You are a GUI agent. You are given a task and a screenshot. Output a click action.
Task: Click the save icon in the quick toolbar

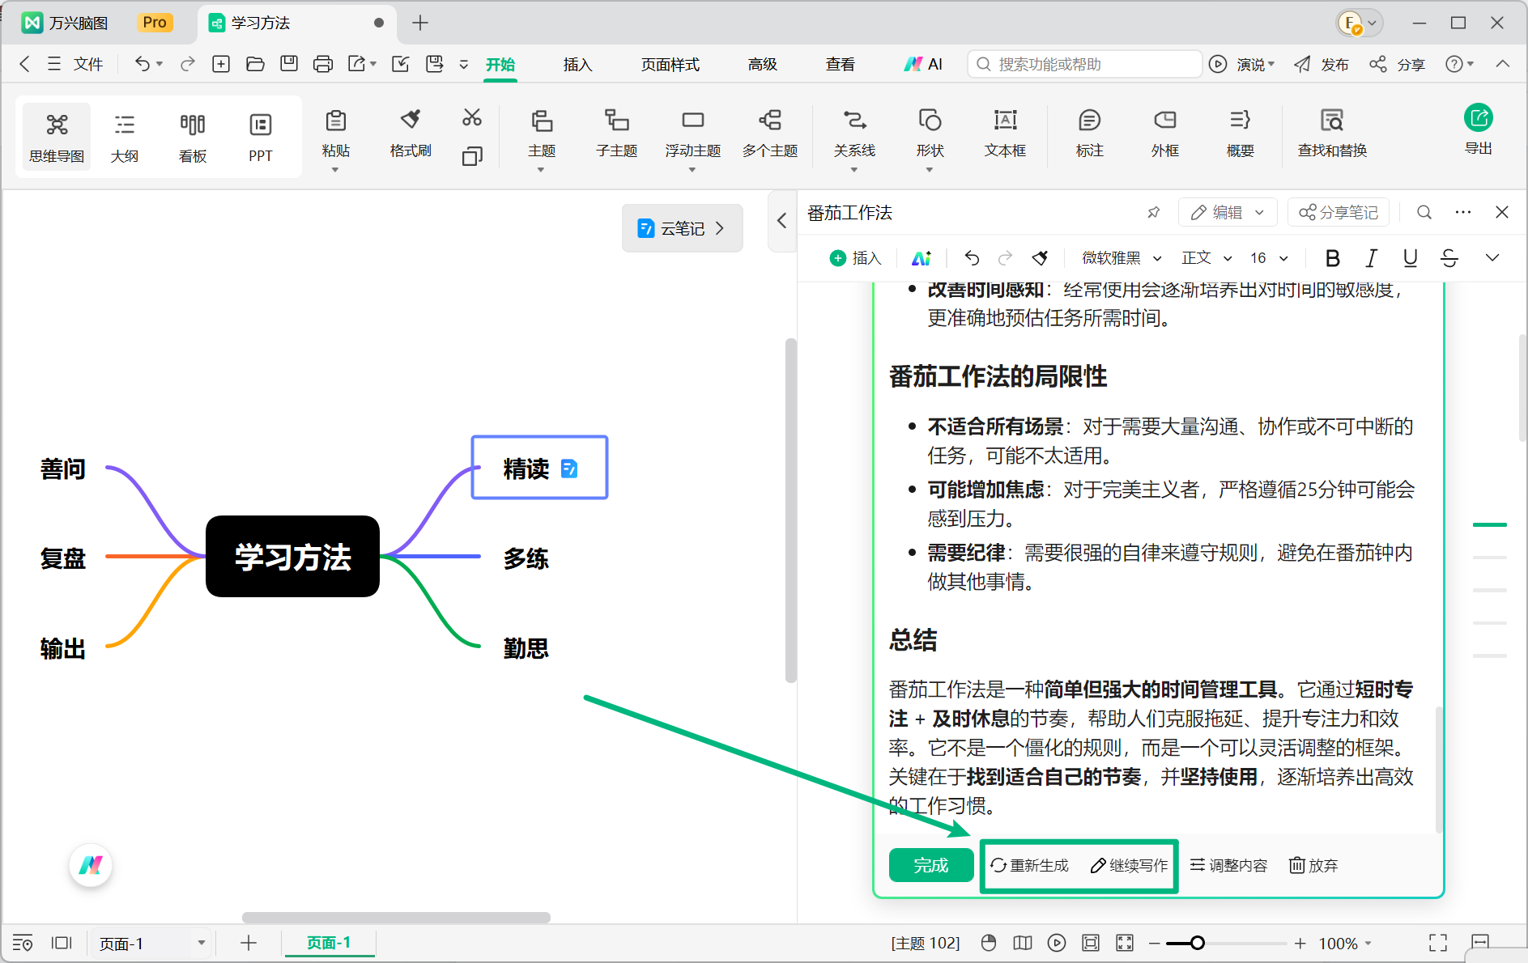[289, 64]
